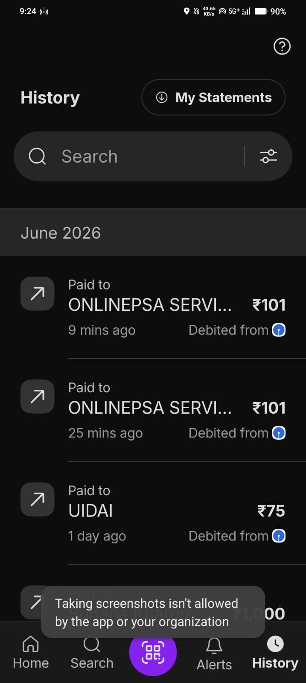Open the ONLINEPSA payment from 25 mins ago
The image size is (306, 683).
pos(153,410)
